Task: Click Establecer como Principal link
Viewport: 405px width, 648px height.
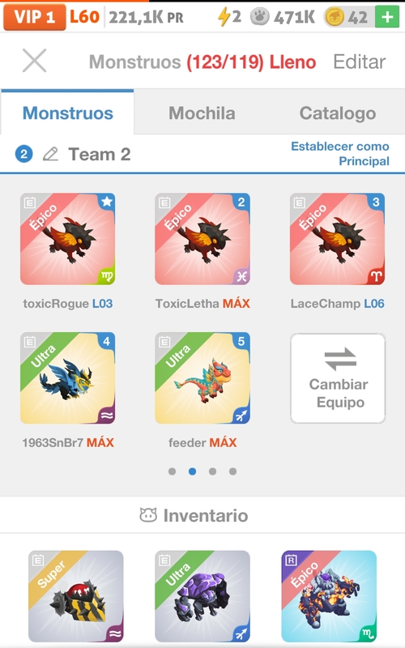Action: tap(340, 153)
